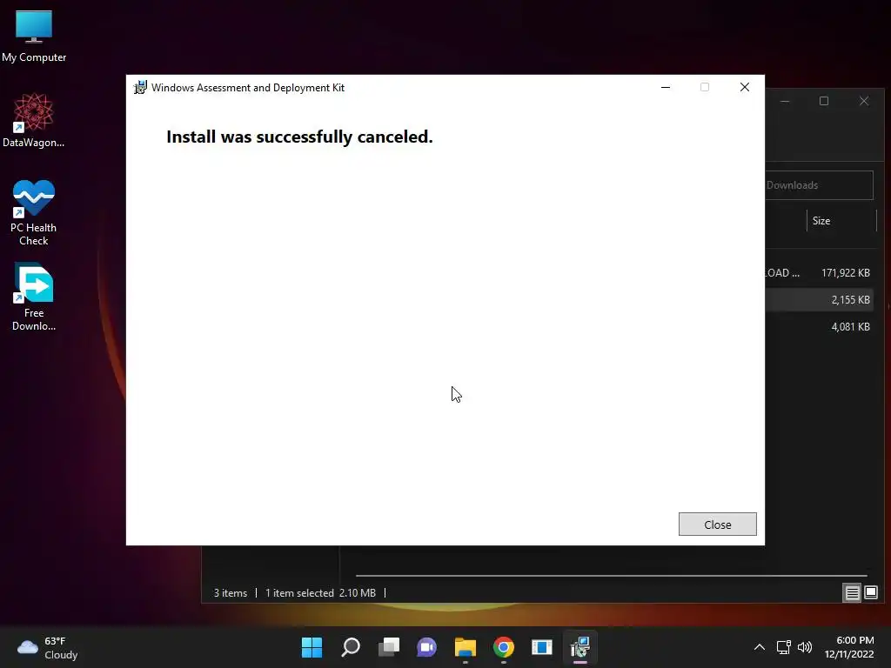Open the Windows Start menu
Image resolution: width=891 pixels, height=668 pixels.
312,647
